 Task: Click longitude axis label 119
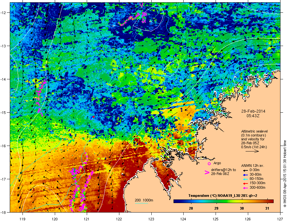point(23,219)
